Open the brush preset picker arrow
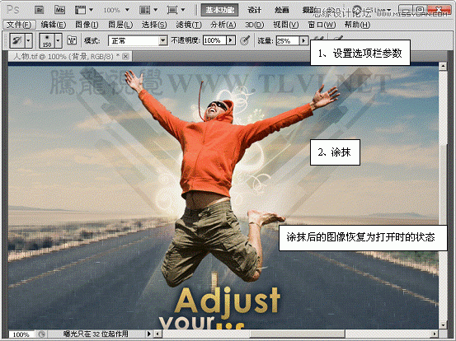 pos(59,40)
